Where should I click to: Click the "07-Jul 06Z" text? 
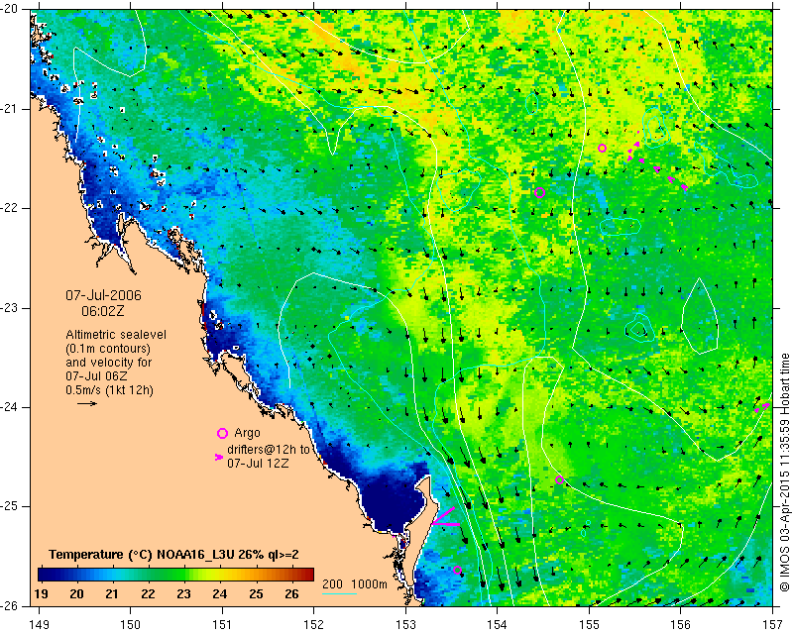pos(96,376)
